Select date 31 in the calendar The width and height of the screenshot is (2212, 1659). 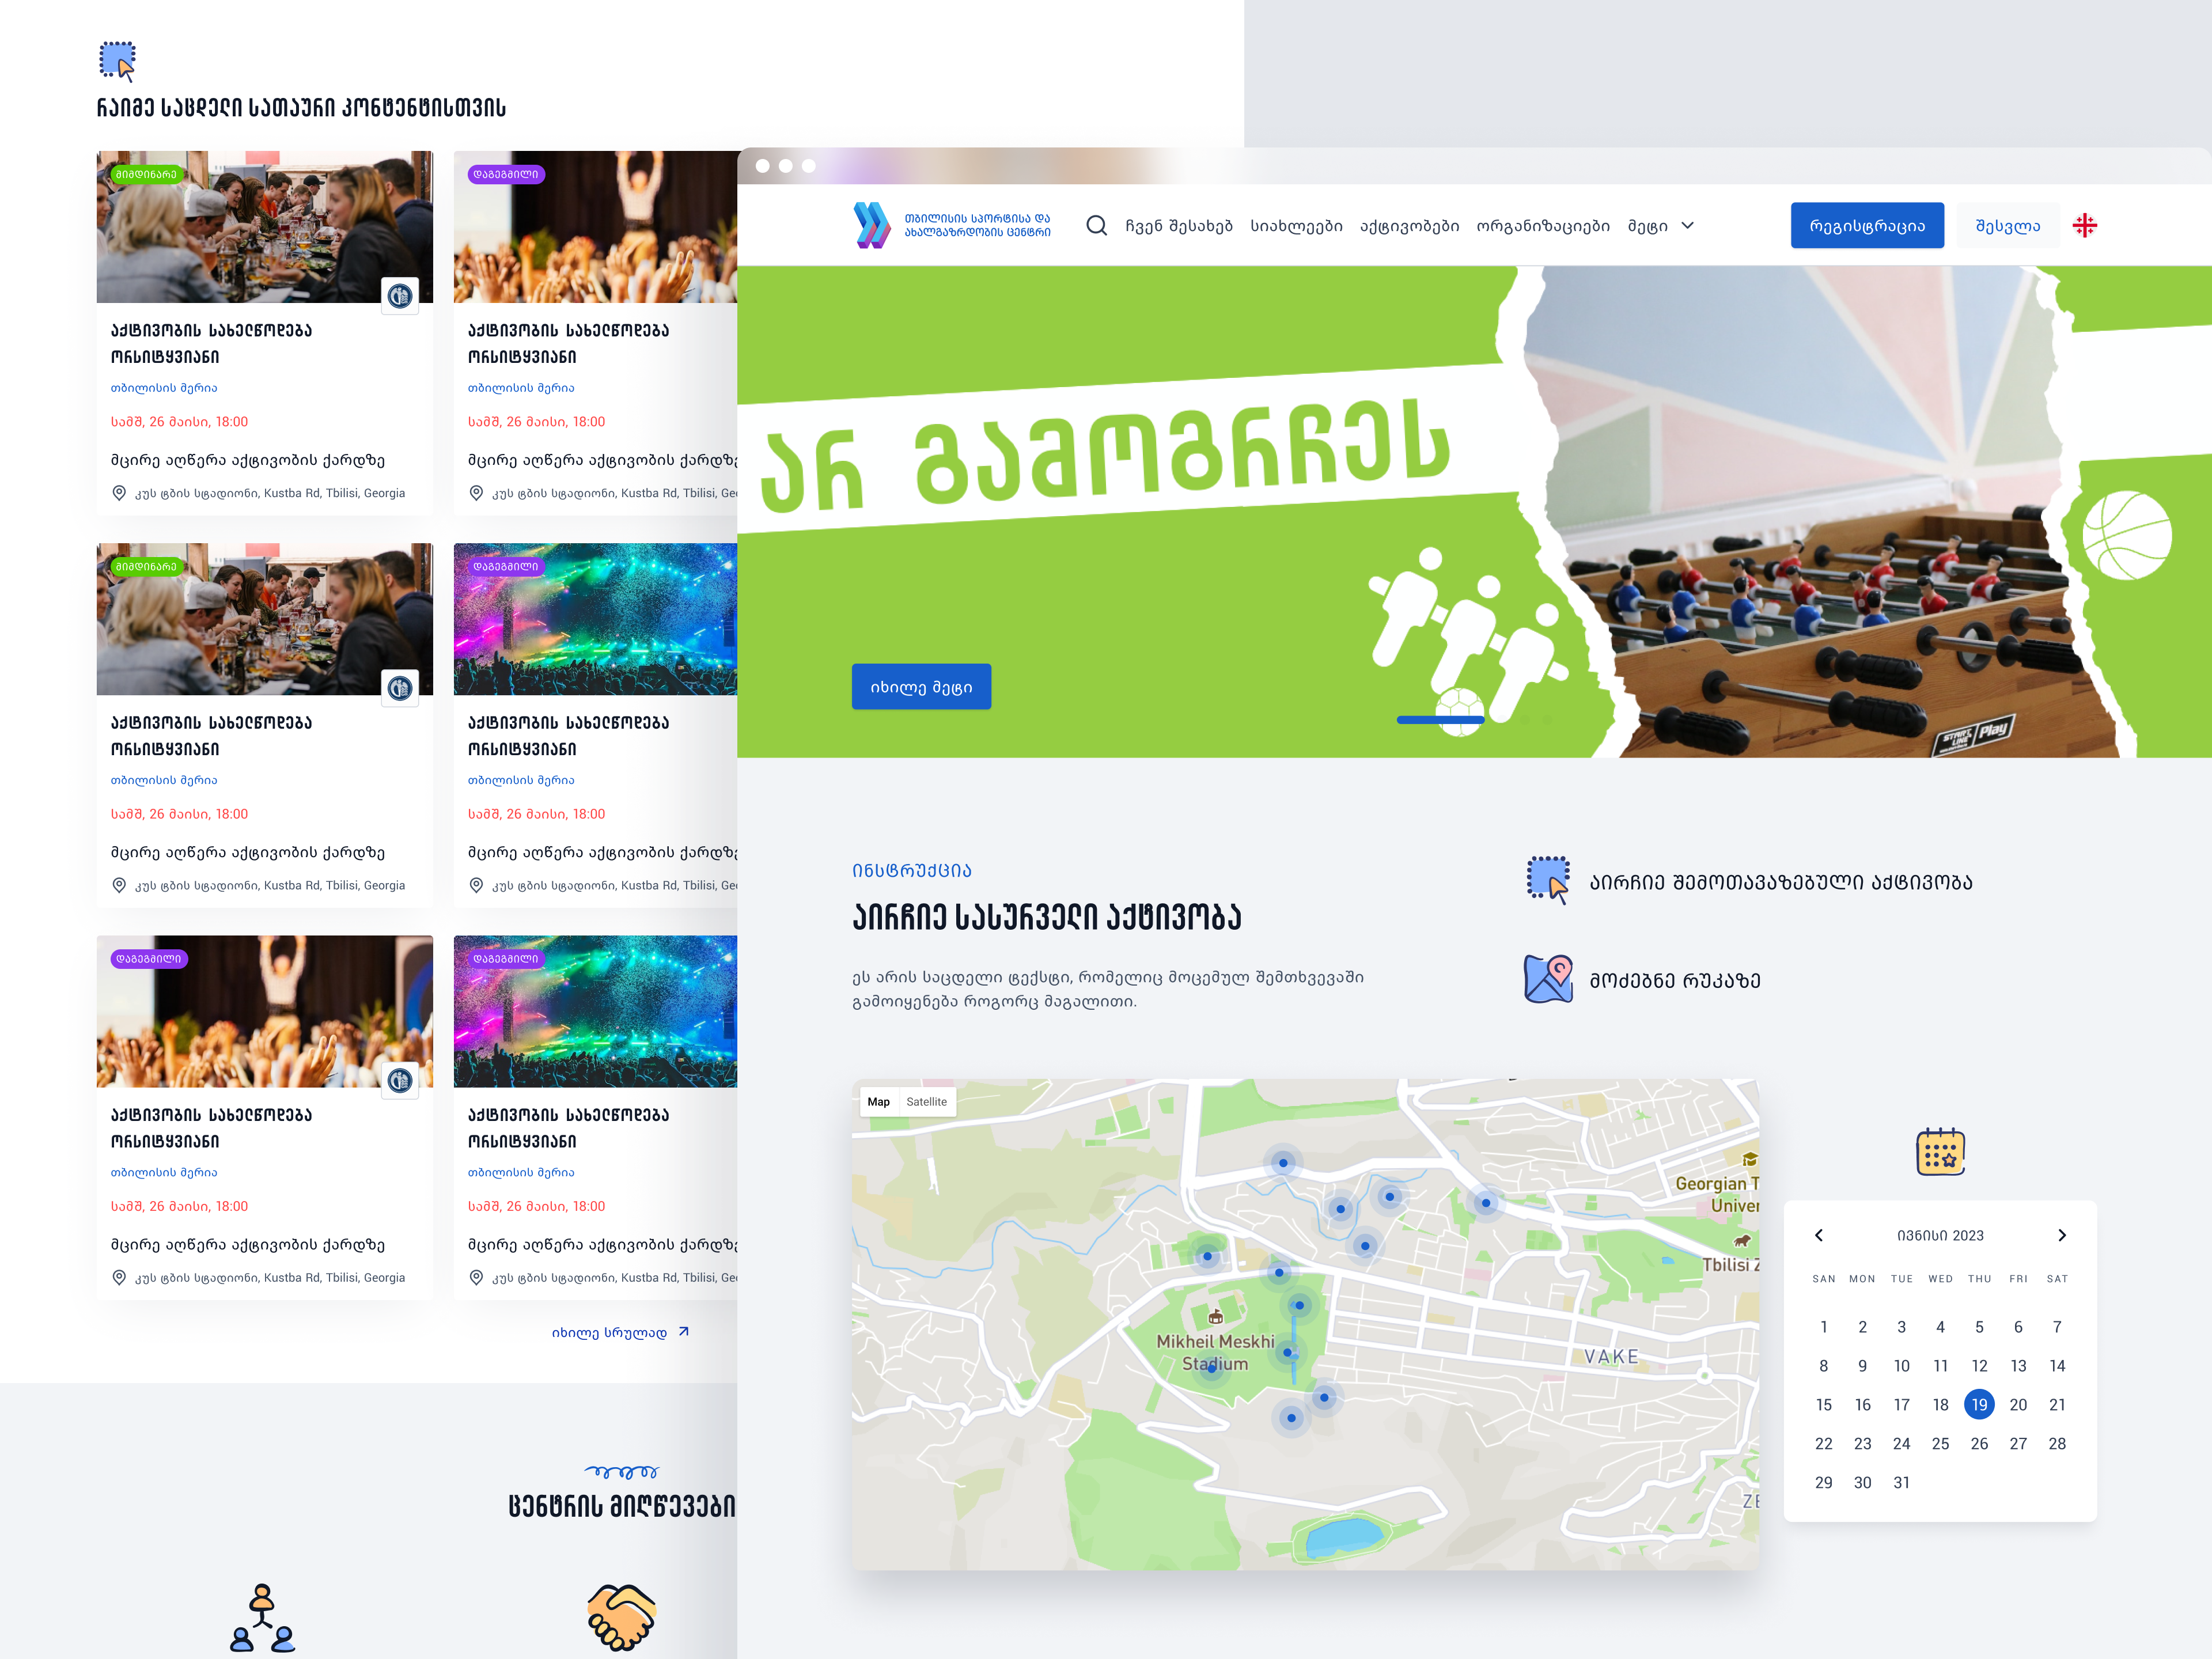[1901, 1482]
